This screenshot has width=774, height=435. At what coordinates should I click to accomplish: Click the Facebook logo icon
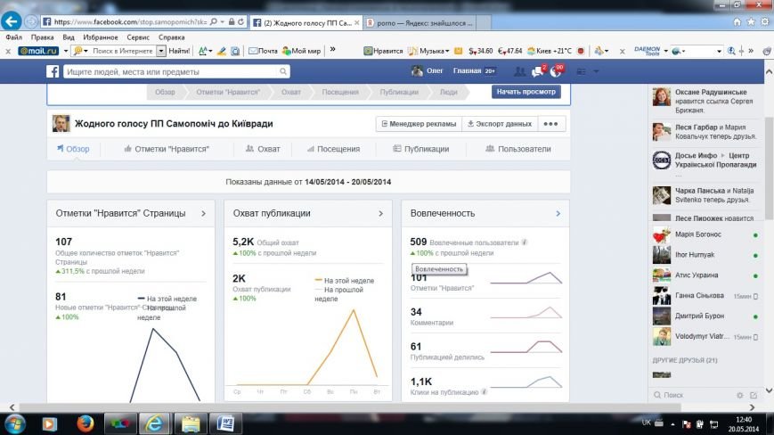[53, 71]
